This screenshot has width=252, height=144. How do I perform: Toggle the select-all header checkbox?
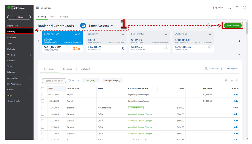point(43,89)
